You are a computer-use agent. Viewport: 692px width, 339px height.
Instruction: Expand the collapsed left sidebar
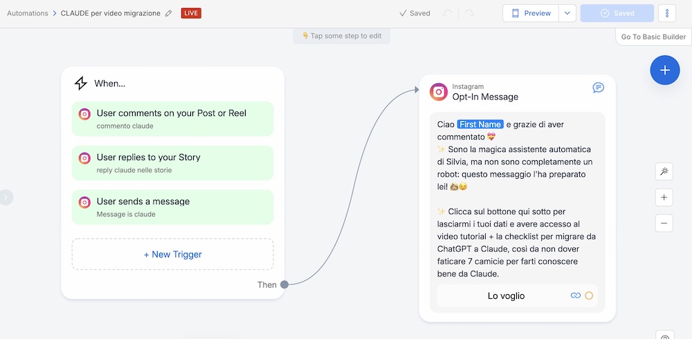[x=6, y=197]
